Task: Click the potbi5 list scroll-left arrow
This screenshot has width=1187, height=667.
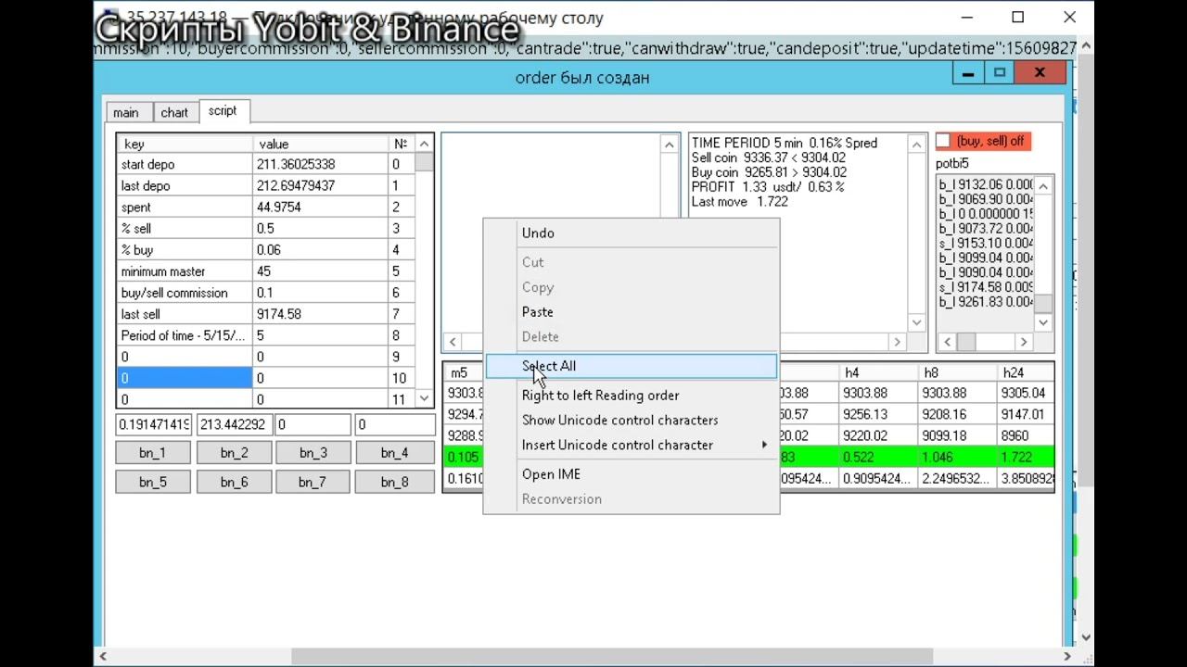Action: (947, 342)
